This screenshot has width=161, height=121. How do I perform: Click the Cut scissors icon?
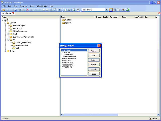[x=16, y=10]
